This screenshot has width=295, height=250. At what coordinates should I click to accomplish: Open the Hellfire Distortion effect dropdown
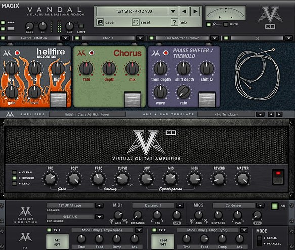[x=65, y=38]
